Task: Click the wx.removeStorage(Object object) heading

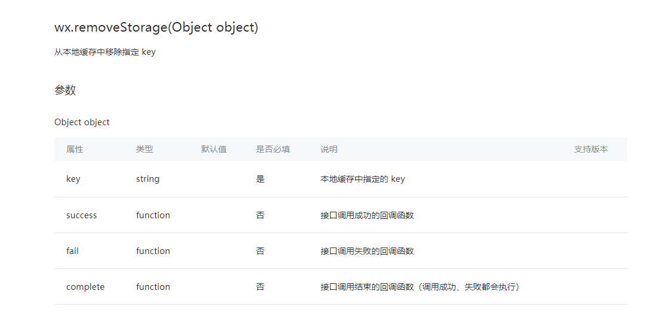Action: pos(156,27)
